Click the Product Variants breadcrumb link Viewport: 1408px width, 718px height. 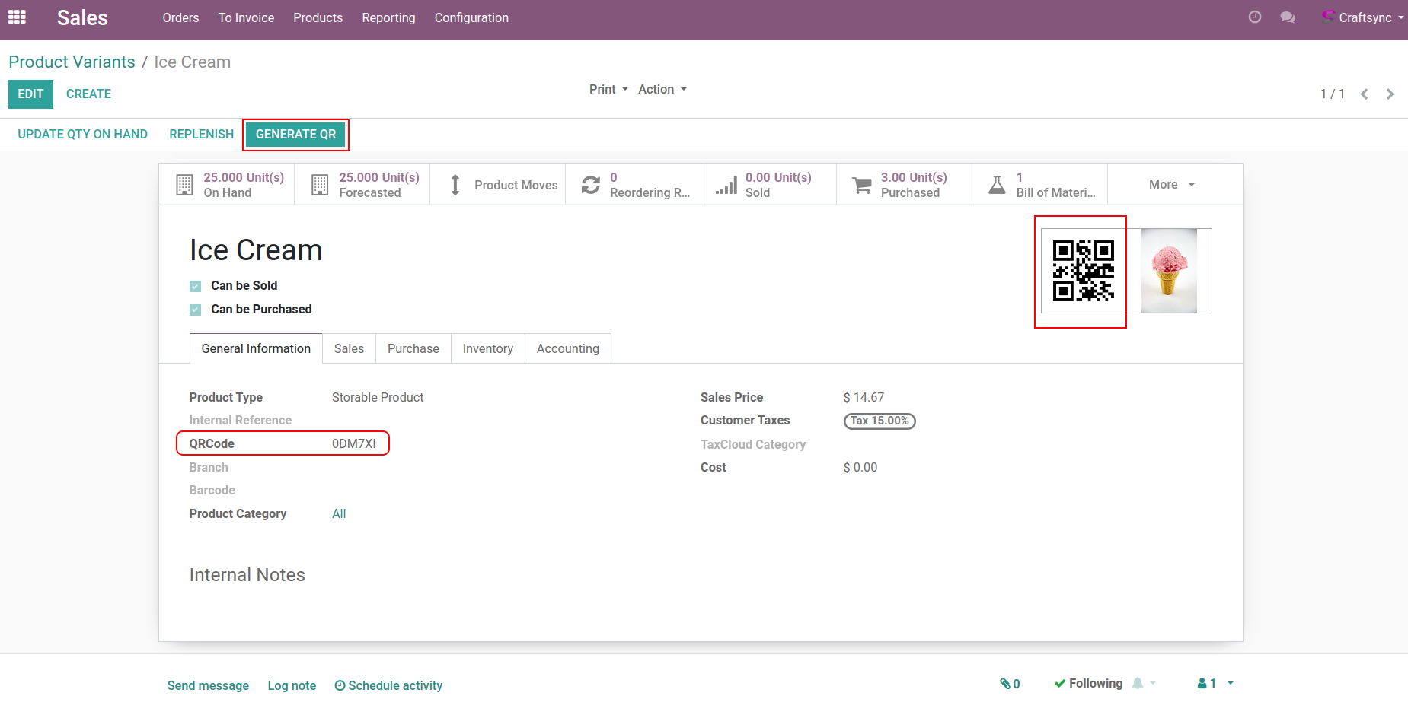[72, 62]
